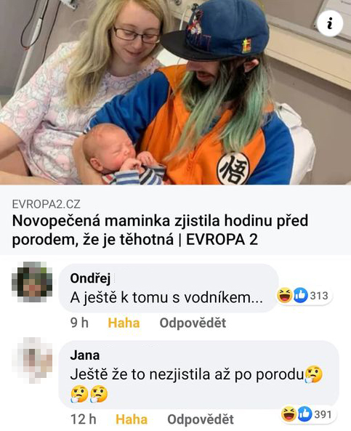Open the Jana profile name link
This screenshot has width=351, height=431.
click(84, 355)
